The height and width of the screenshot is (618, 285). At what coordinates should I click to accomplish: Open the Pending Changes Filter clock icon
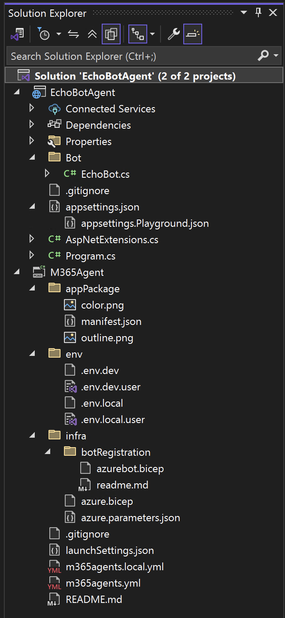(x=43, y=34)
